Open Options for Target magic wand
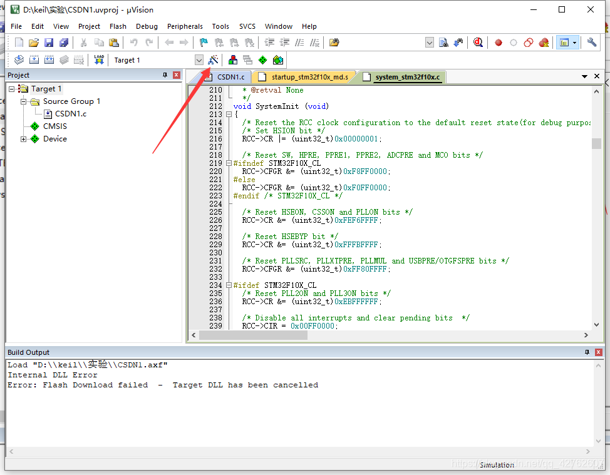The height and width of the screenshot is (475, 610). click(213, 60)
